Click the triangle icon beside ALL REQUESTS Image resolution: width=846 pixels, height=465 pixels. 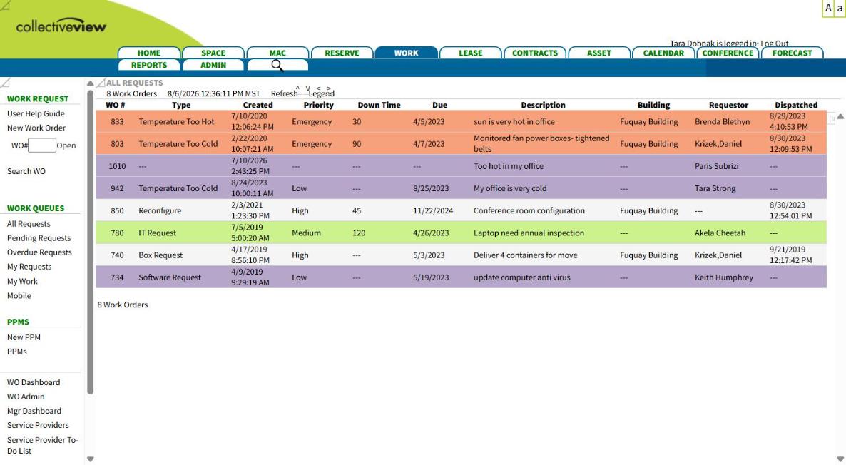click(x=101, y=83)
